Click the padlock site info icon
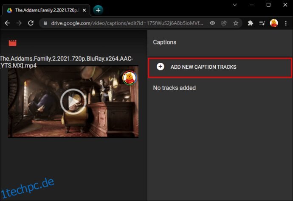This screenshot has width=293, height=201. [x=45, y=23]
